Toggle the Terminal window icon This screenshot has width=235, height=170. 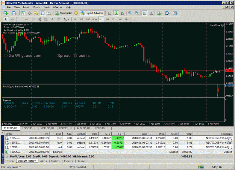tap(42, 13)
